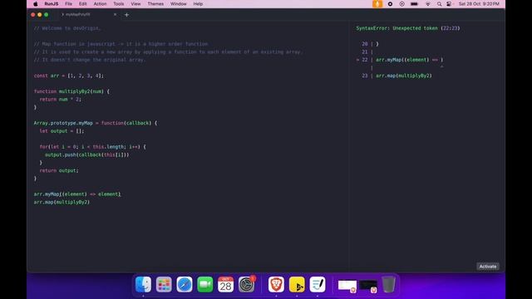Screen dimensions: 532x299
Task: Open System Settings from the dock
Action: [x=246, y=284]
